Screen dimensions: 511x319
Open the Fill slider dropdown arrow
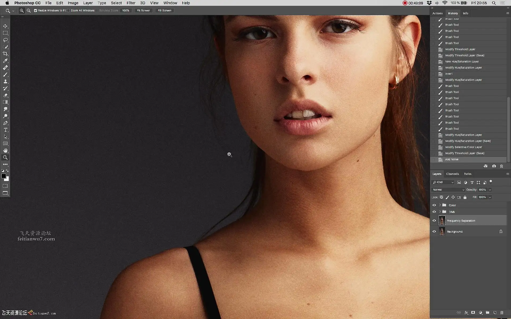(x=490, y=197)
